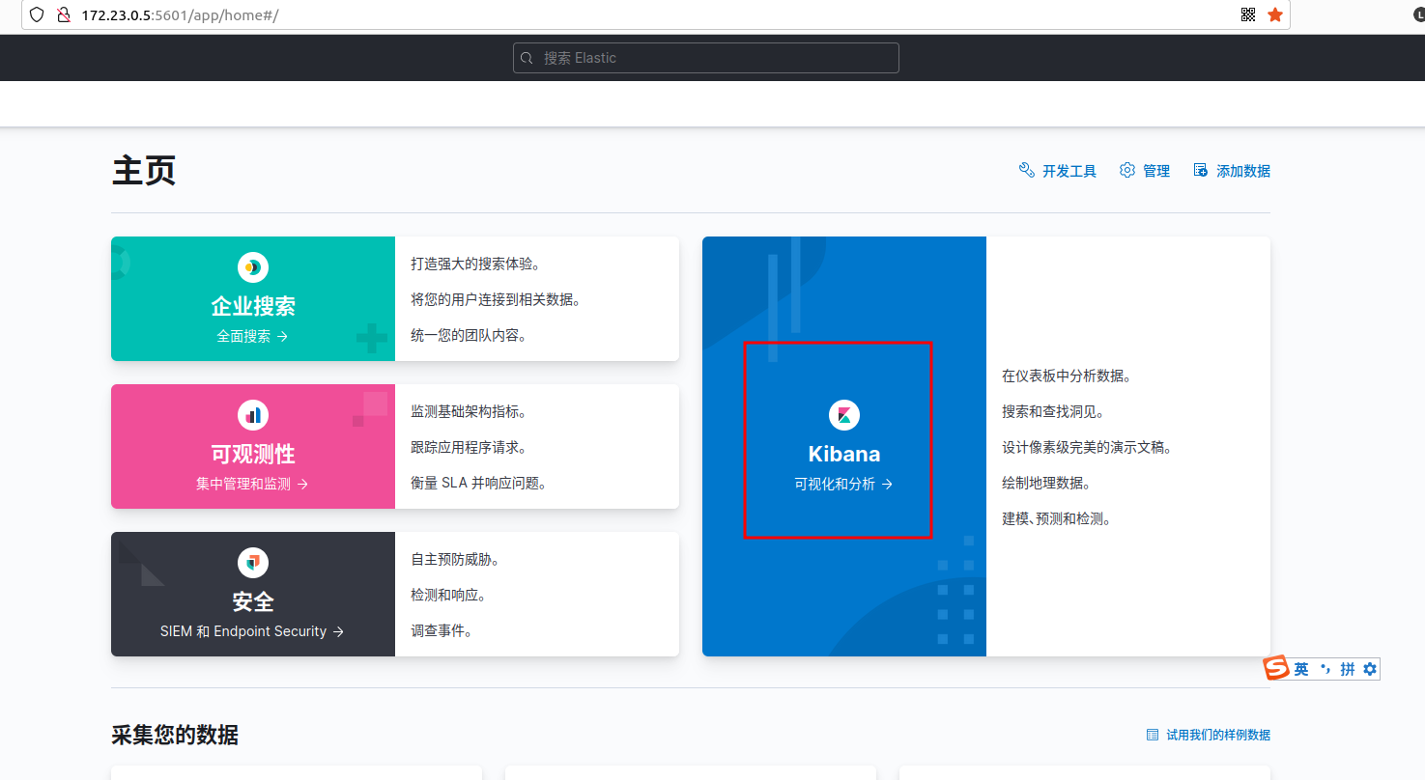1425x780 pixels.
Task: Click the Enterprise Search logo icon
Action: click(x=253, y=267)
